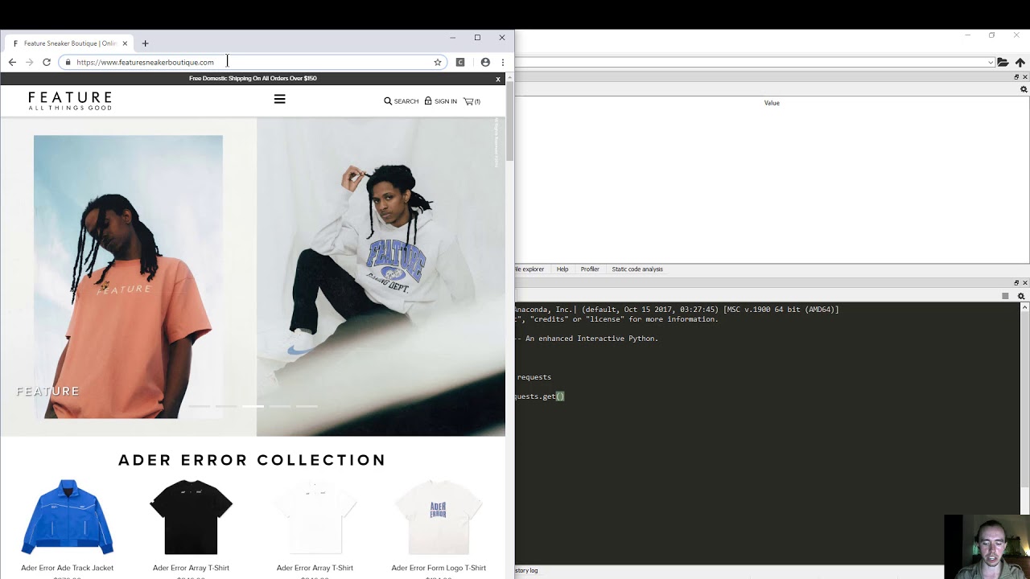1030x579 pixels.
Task: Undock the IPython console pane
Action: point(1016,283)
